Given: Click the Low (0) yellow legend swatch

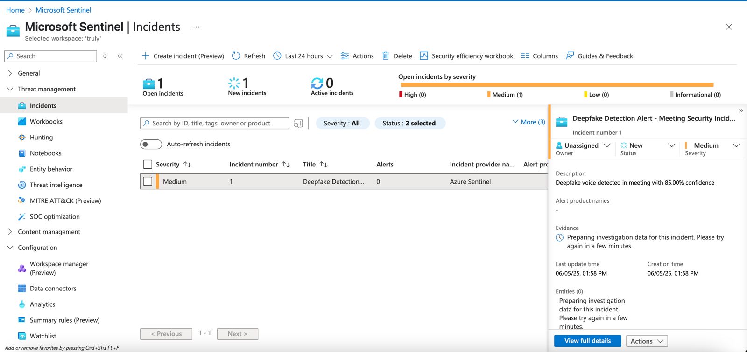Looking at the screenshot, I should tap(585, 95).
